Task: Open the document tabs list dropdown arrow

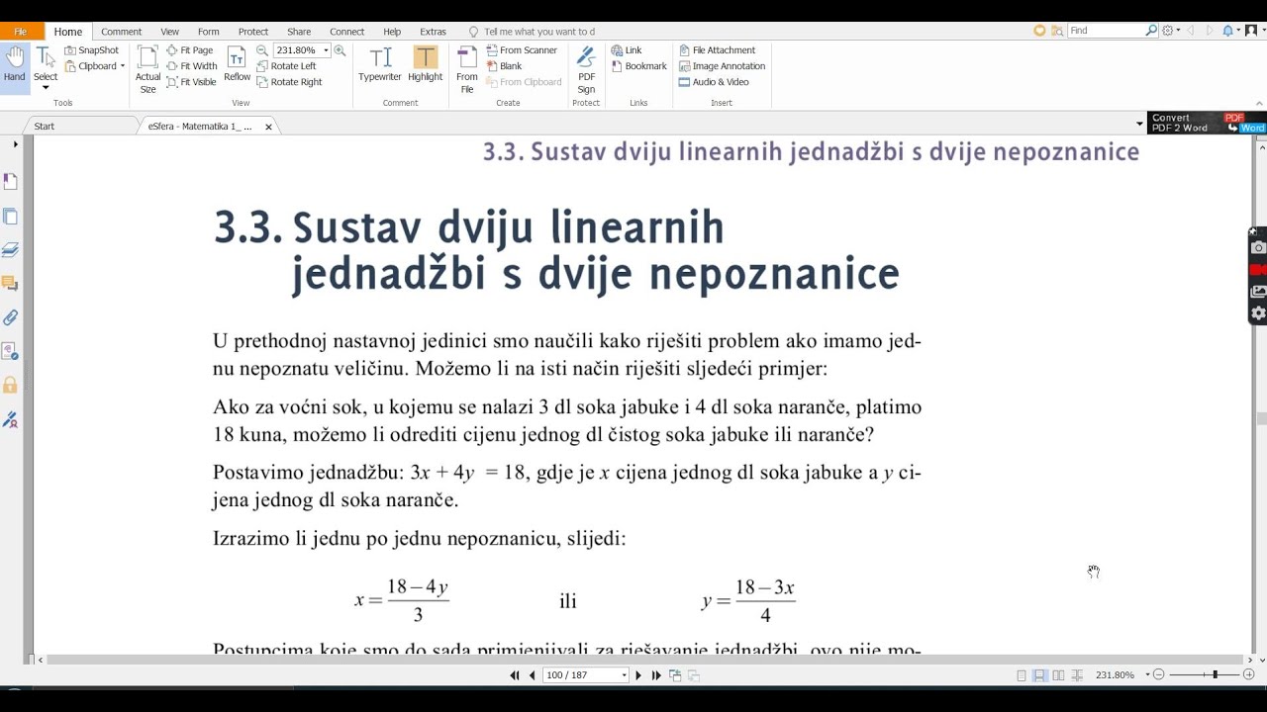Action: coord(1139,125)
